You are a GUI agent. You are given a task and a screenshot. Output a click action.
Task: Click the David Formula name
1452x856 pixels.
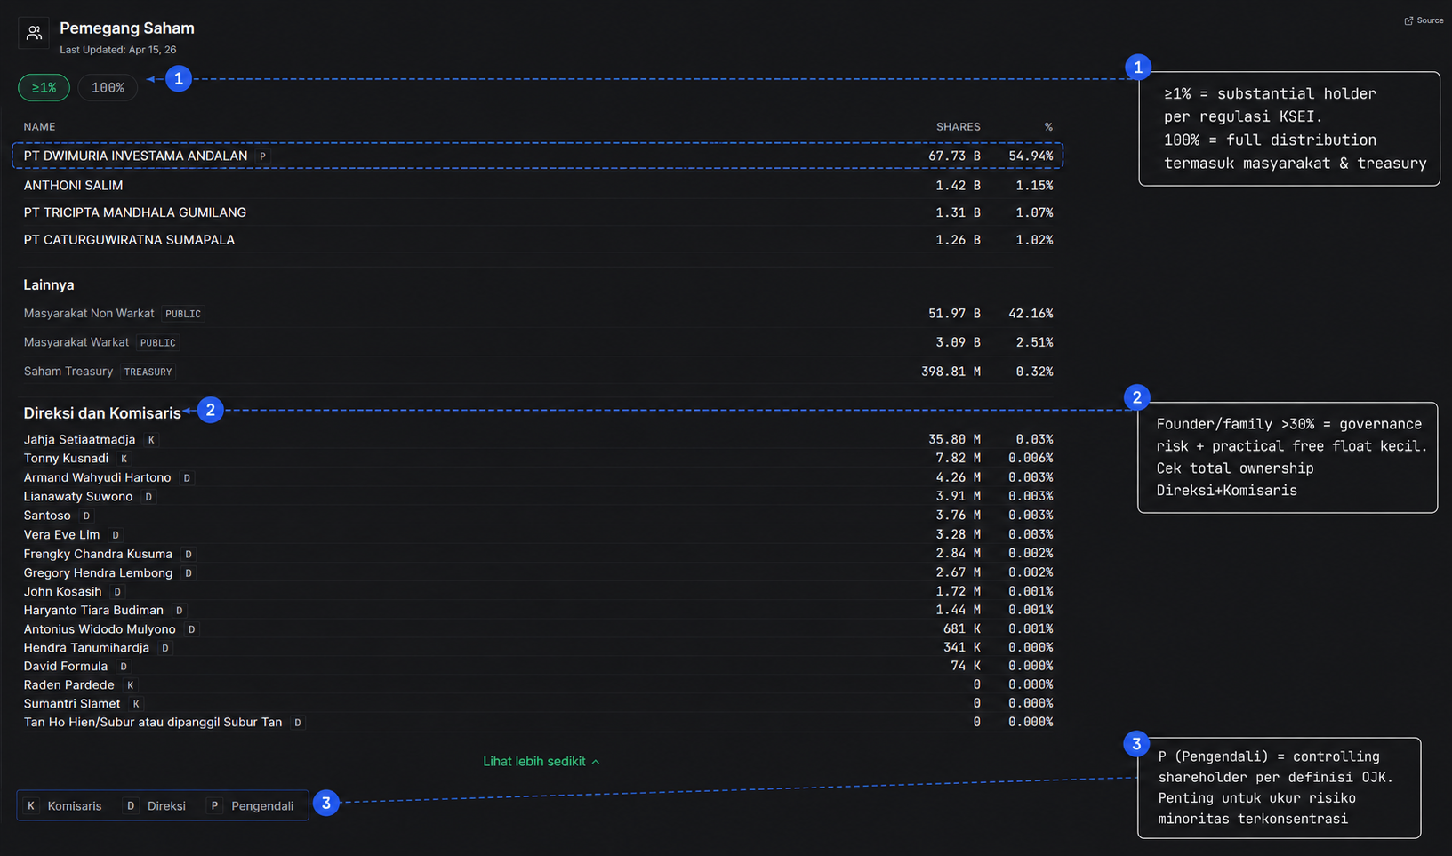coord(65,666)
